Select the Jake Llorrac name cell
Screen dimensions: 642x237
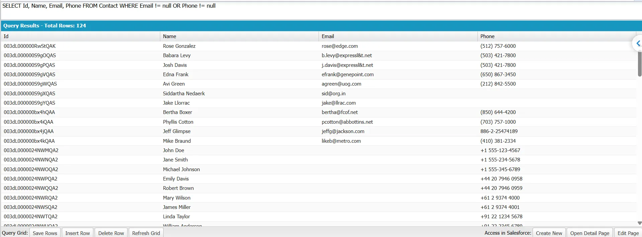(x=239, y=103)
